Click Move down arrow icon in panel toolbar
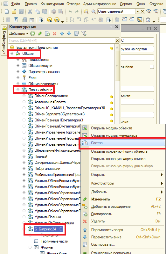This screenshot has height=254, width=166. click(69, 33)
